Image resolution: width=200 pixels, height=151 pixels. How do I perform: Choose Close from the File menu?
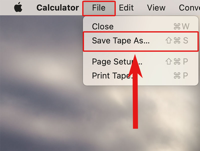coord(103,26)
